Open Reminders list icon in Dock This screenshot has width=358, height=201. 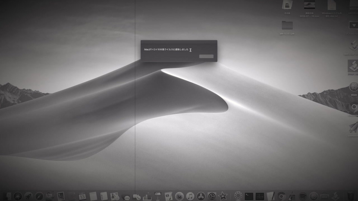point(104,196)
